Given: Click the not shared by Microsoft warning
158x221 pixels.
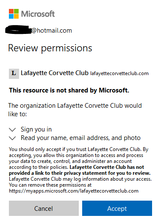Looking at the screenshot, I should [69, 90].
